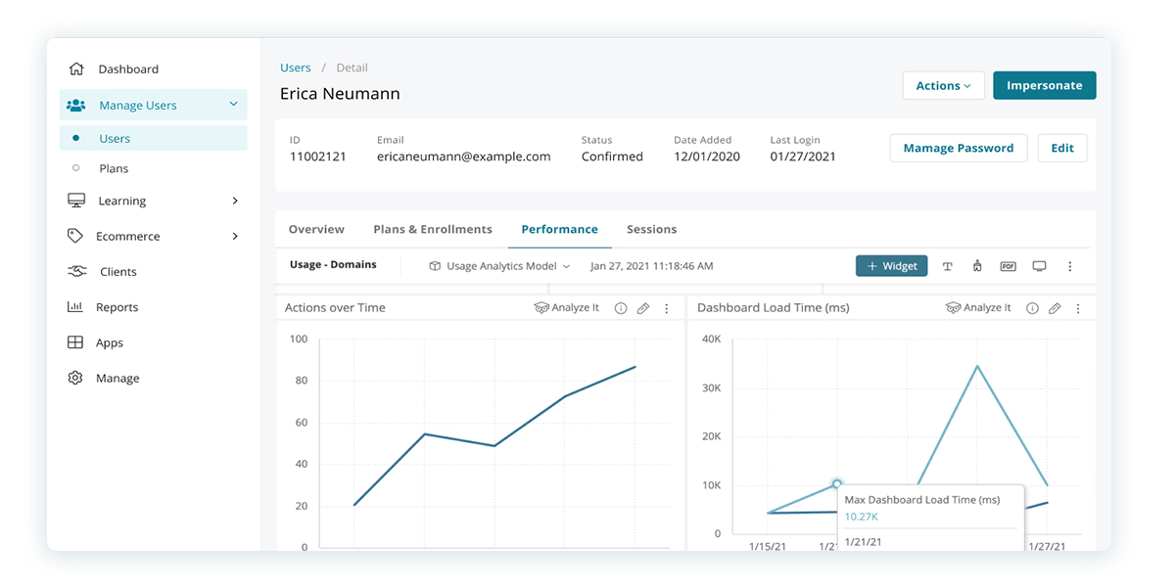Collapse the Manage Users menu chevron
The image size is (1175, 587).
pos(233,105)
